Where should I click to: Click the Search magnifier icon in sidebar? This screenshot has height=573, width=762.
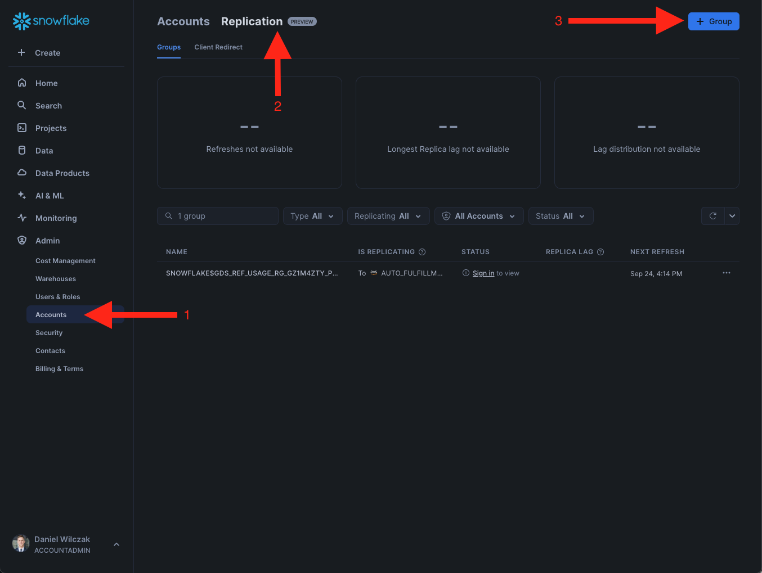[x=22, y=106]
